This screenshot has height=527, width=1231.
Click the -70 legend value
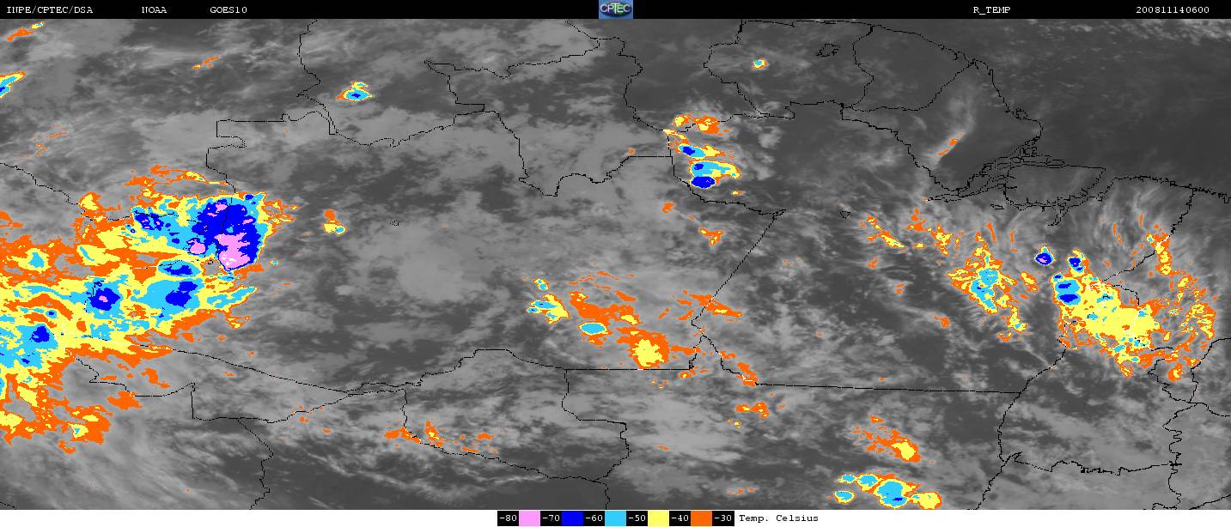coord(551,518)
